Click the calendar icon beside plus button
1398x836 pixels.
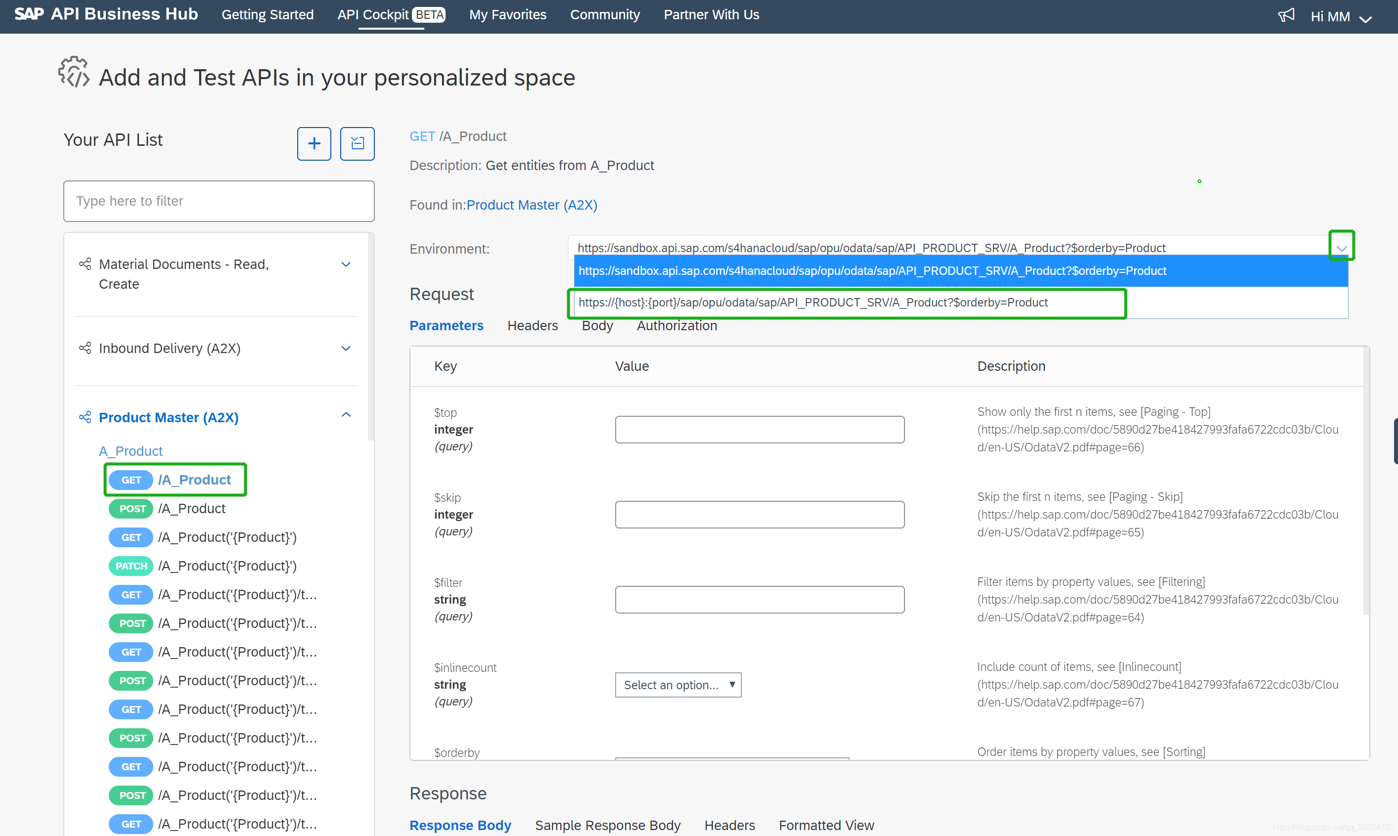(357, 144)
